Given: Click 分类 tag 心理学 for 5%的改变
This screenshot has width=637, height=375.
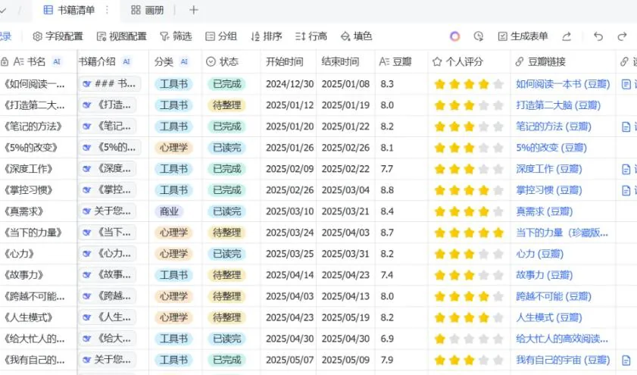Looking at the screenshot, I should point(173,148).
